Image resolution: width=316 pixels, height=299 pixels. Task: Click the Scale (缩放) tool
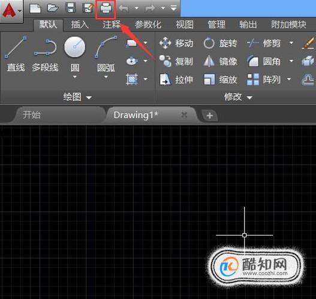tap(220, 80)
